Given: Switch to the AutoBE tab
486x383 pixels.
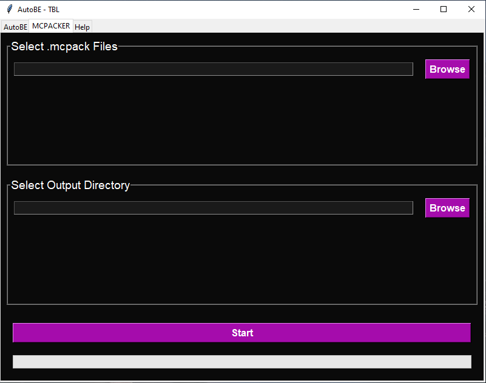Looking at the screenshot, I should [15, 27].
